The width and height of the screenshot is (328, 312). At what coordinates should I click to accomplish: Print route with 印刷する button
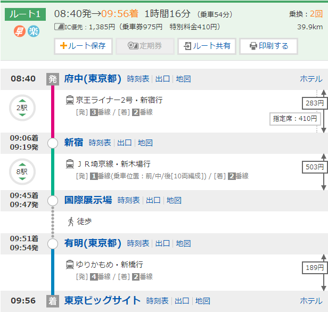[268, 46]
